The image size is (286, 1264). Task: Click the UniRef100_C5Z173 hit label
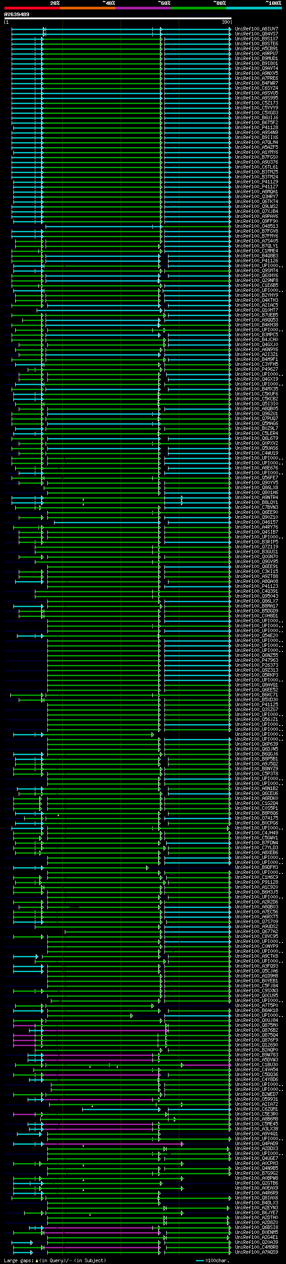click(257, 103)
